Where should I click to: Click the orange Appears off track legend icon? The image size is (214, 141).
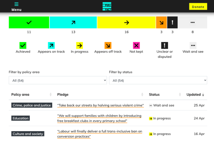pyautogui.click(x=108, y=45)
